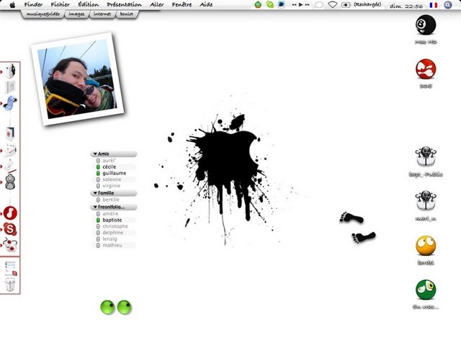Click the couple photo thumbnail

pos(78,82)
